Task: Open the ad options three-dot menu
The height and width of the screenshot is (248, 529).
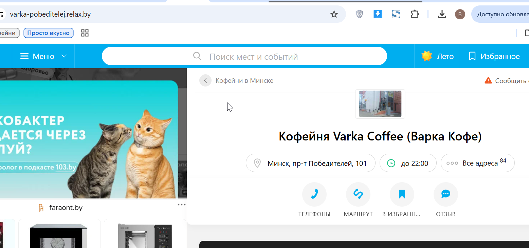Action: coord(182,205)
